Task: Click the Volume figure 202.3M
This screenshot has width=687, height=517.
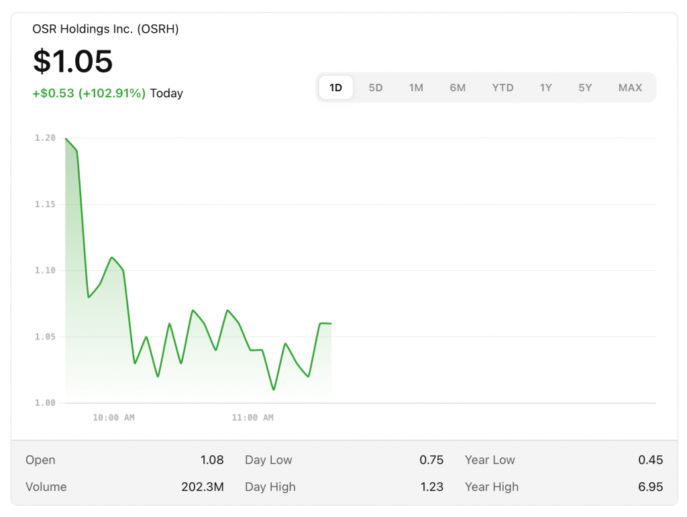Action: (x=202, y=487)
